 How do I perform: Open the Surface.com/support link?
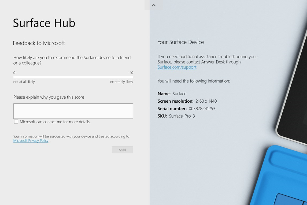(177, 67)
